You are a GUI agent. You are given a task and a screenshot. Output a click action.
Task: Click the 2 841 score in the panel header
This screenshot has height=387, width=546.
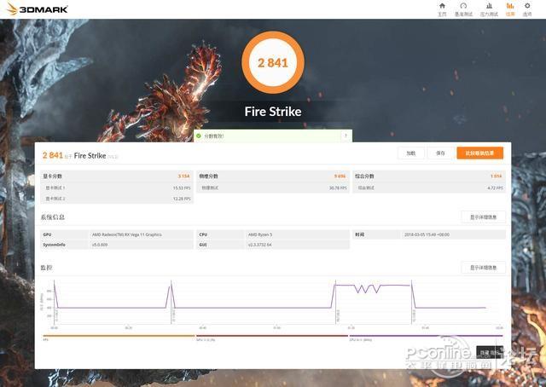click(53, 155)
